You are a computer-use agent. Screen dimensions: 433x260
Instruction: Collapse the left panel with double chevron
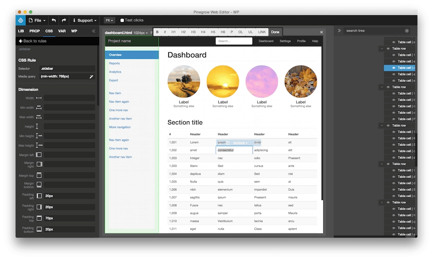pos(94,31)
